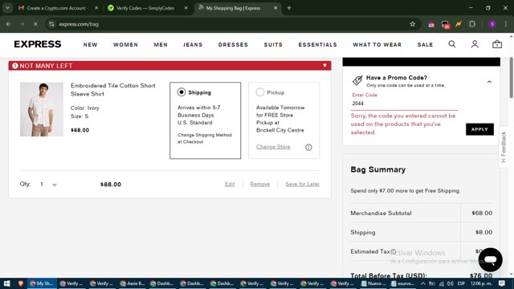Viewport: 514px width, 289px height.
Task: Open the ESSENTIALS menu
Action: pyautogui.click(x=318, y=45)
